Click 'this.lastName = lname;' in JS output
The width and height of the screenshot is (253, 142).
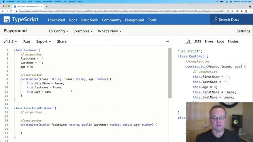(x=213, y=97)
